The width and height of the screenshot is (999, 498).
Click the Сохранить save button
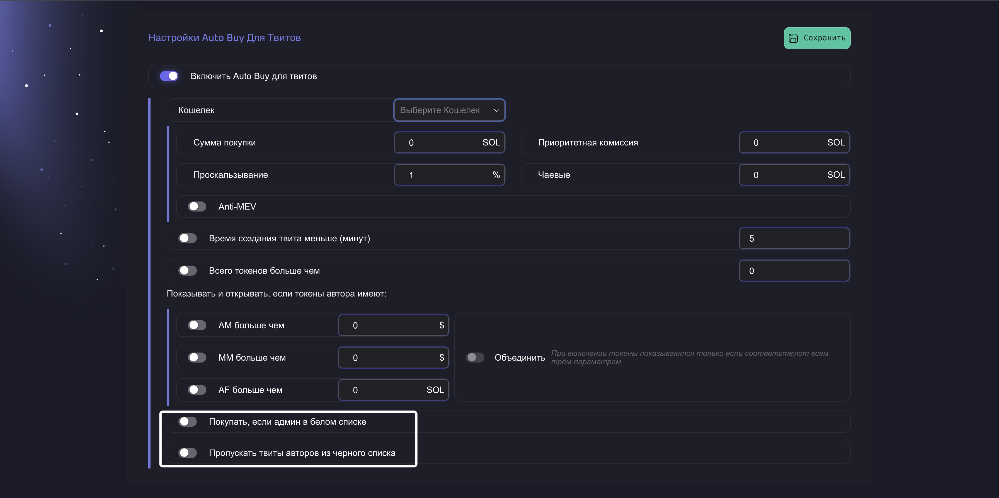point(817,38)
